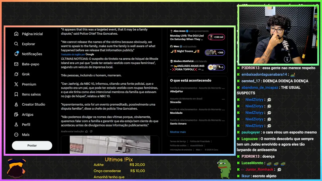Click the Bate-papo envelope icon
Screen dimensions: 322x181
pos(16,64)
